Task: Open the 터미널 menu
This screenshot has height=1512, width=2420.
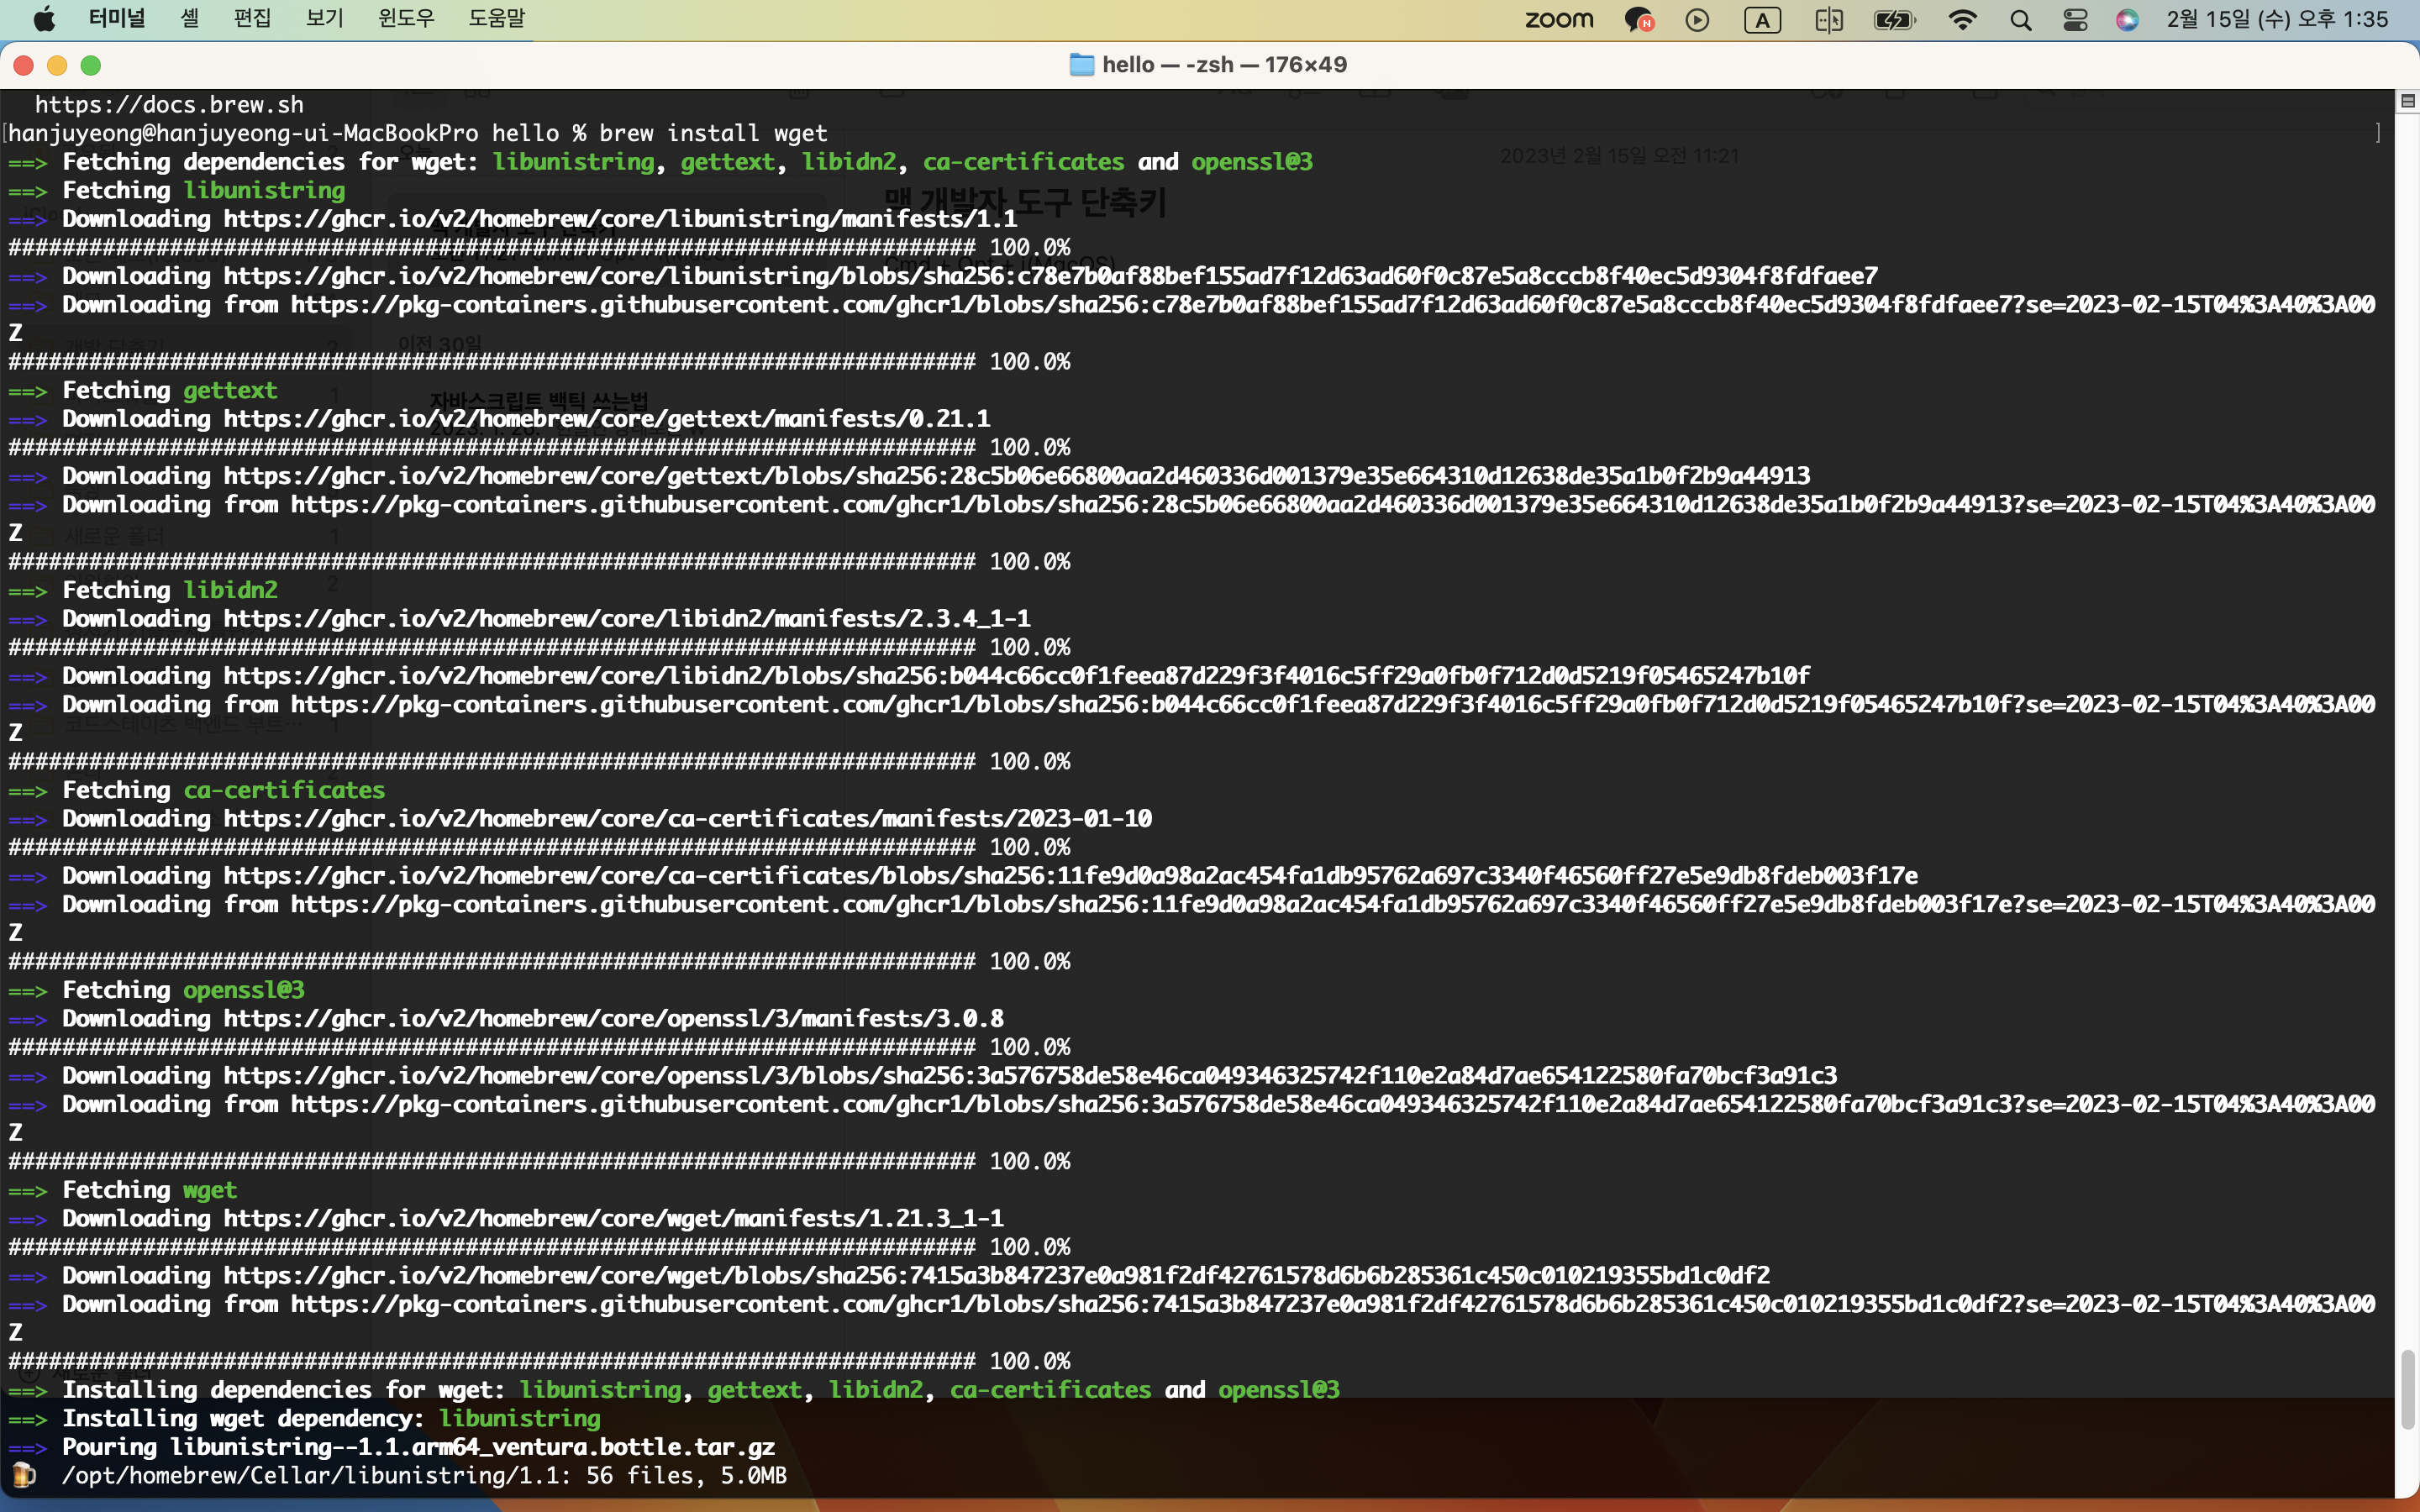Action: (x=117, y=19)
